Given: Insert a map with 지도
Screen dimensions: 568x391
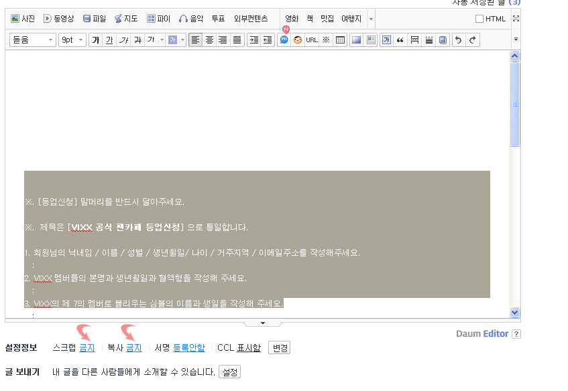Looking at the screenshot, I should [x=126, y=19].
